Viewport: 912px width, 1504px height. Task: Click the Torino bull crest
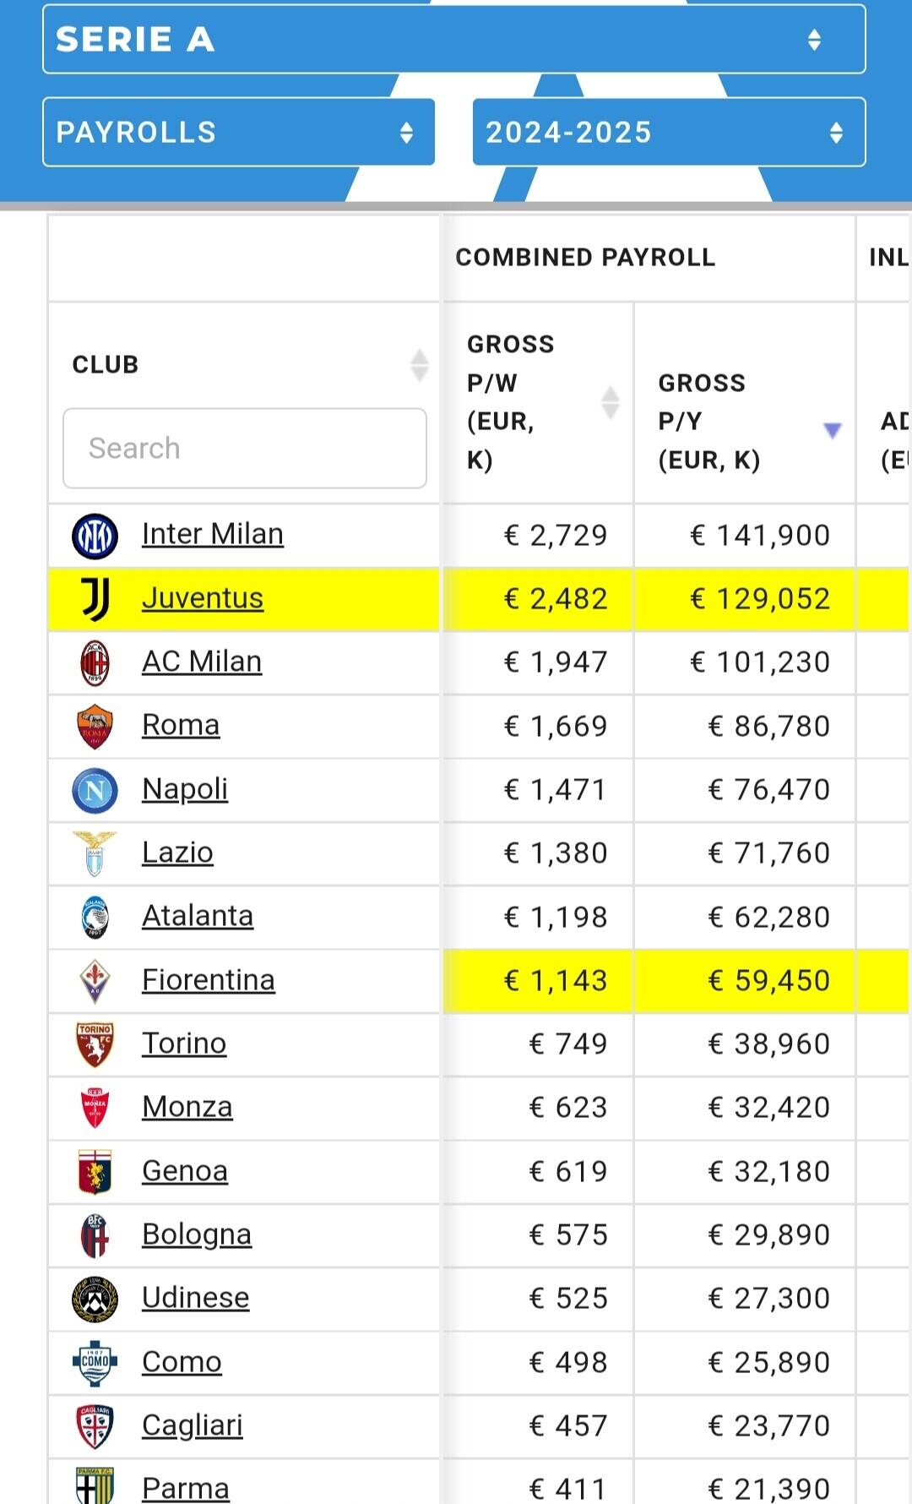95,1044
